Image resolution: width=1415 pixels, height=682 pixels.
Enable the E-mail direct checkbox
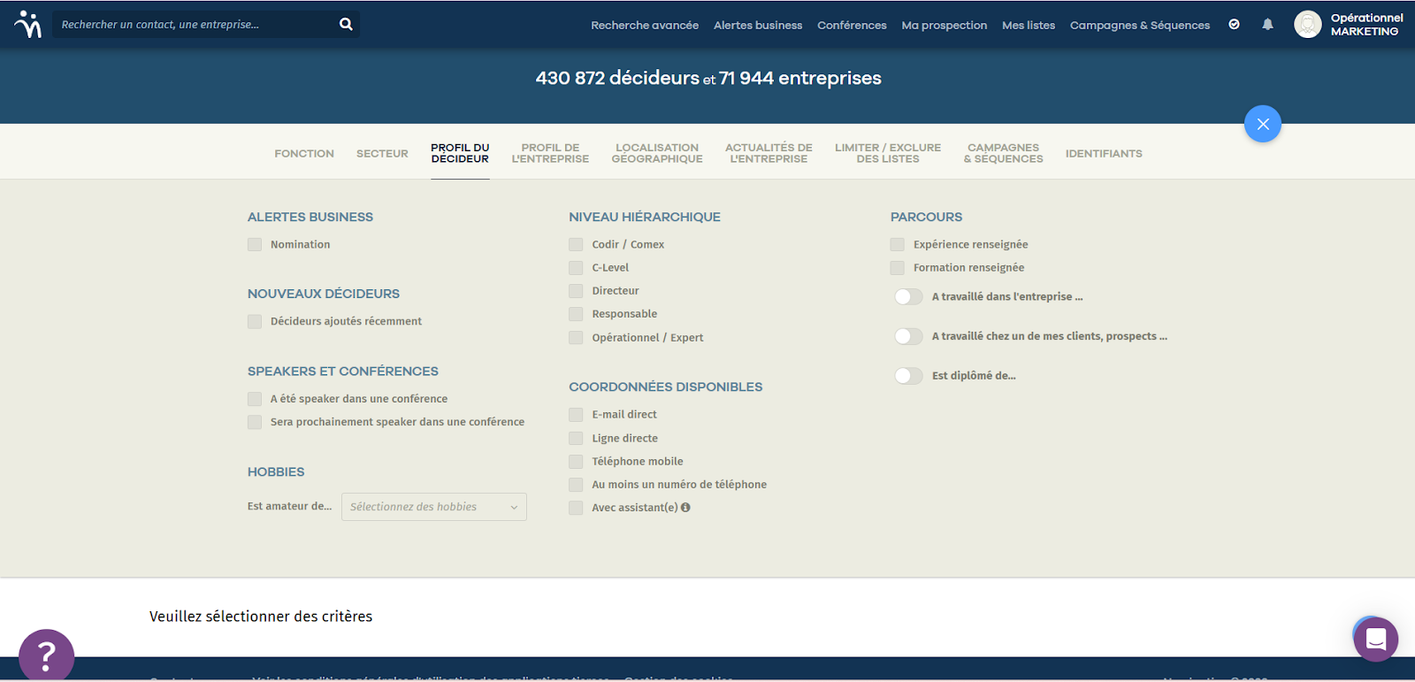coord(576,415)
